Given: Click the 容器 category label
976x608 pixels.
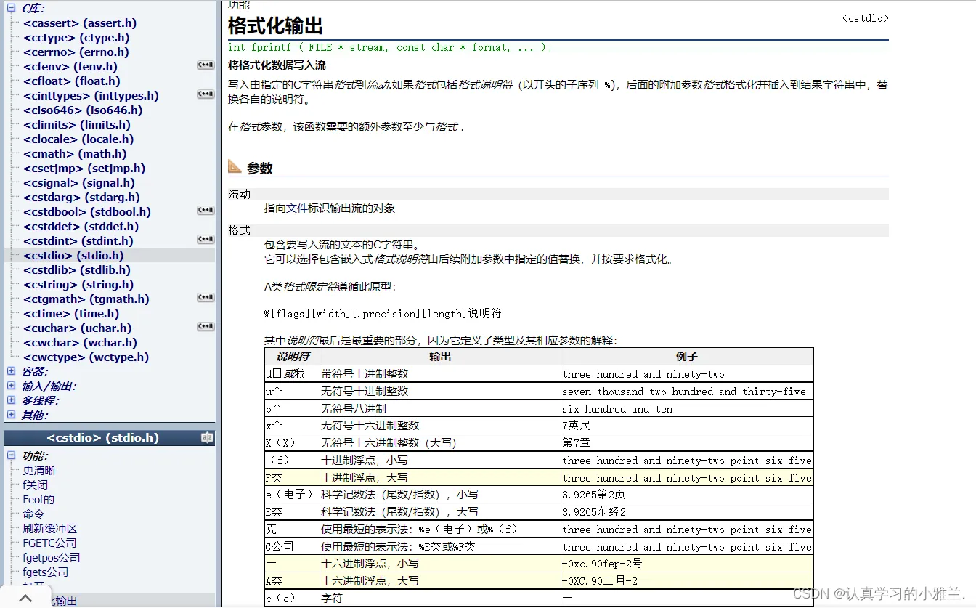Looking at the screenshot, I should pyautogui.click(x=35, y=372).
